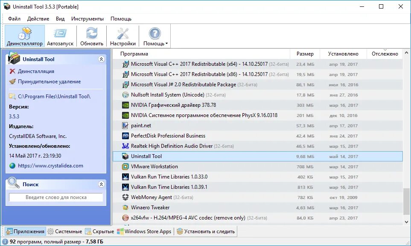
Task: Click the Microsoft Visual C++ 2017 x64 icon
Action: (125, 64)
